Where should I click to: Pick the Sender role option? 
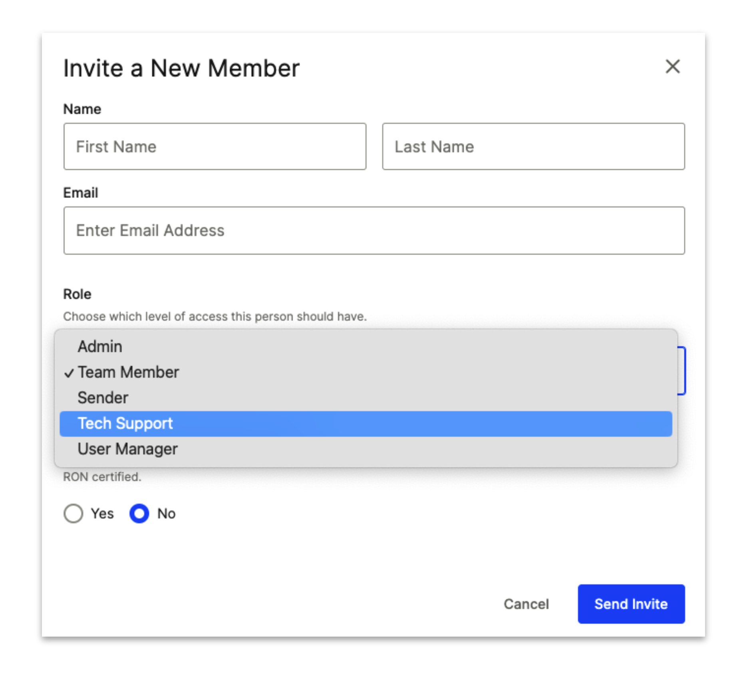click(366, 398)
